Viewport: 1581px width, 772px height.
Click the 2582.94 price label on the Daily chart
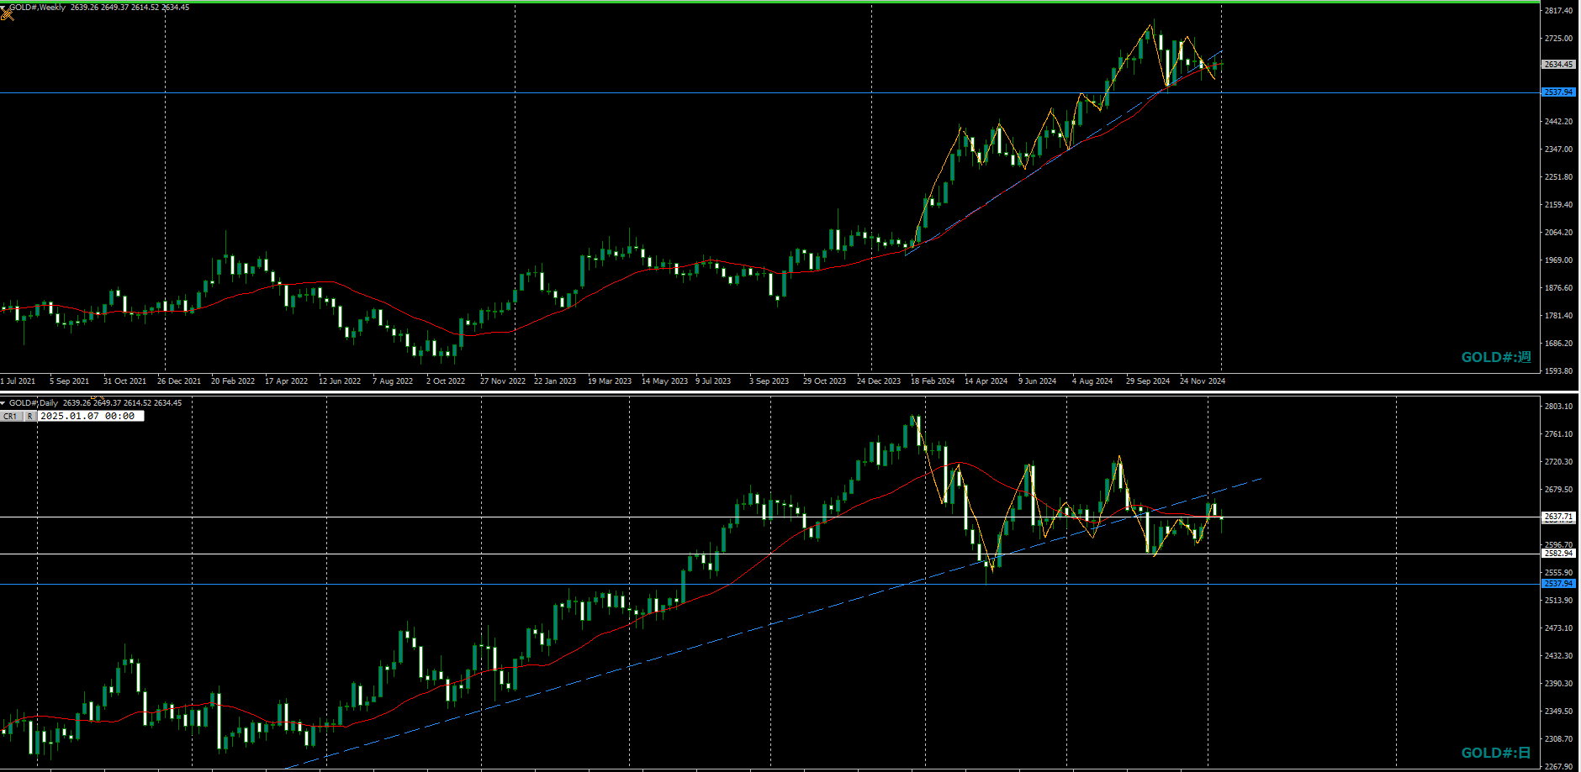1558,554
